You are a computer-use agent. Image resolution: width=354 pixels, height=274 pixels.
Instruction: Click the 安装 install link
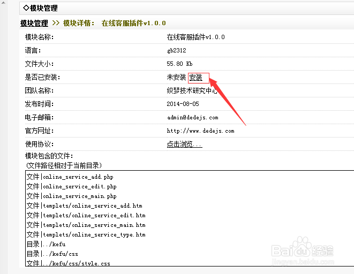tap(195, 78)
